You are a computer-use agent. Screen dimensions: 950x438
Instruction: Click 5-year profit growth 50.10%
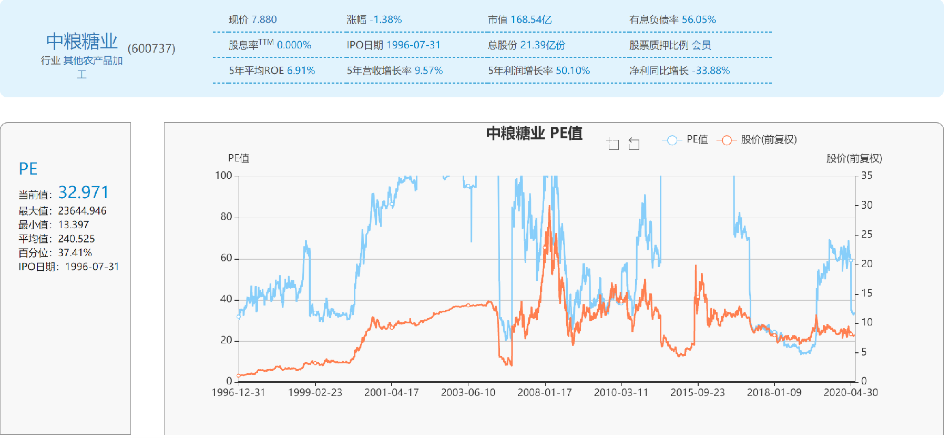pyautogui.click(x=573, y=70)
